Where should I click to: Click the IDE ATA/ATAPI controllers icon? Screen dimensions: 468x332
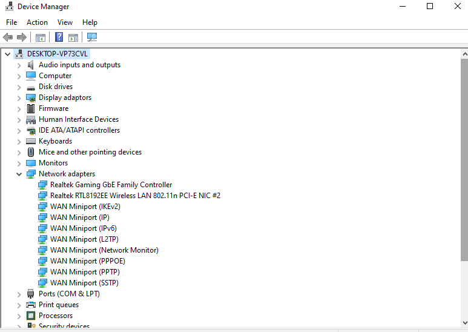[31, 130]
